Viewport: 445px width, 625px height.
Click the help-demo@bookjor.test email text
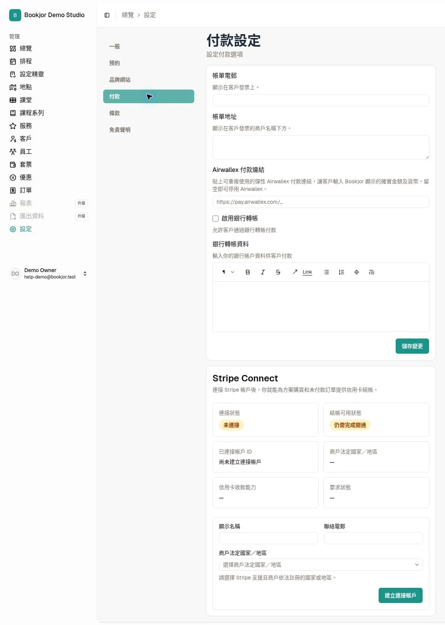[x=50, y=277]
